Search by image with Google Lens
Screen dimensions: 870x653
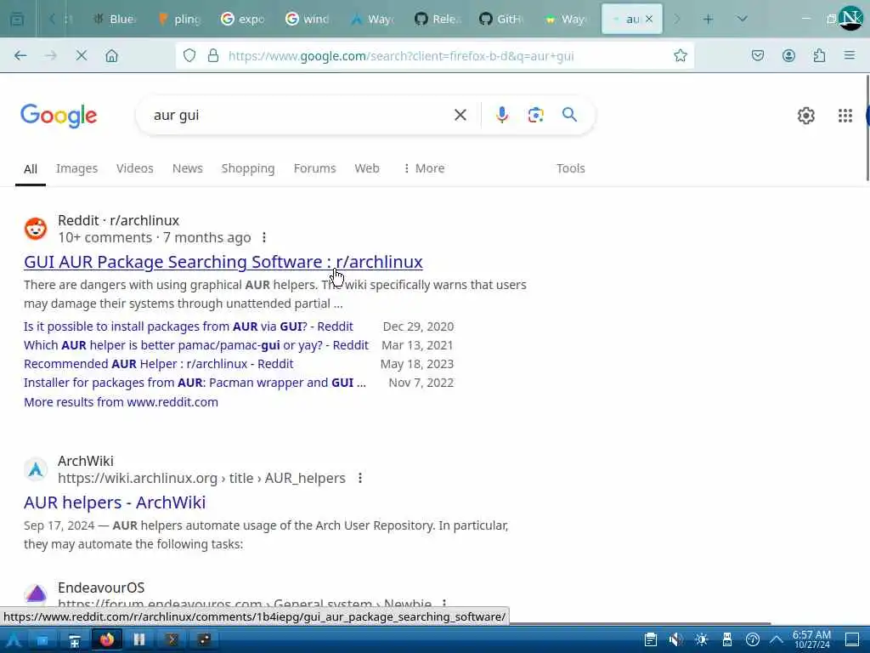click(x=535, y=115)
